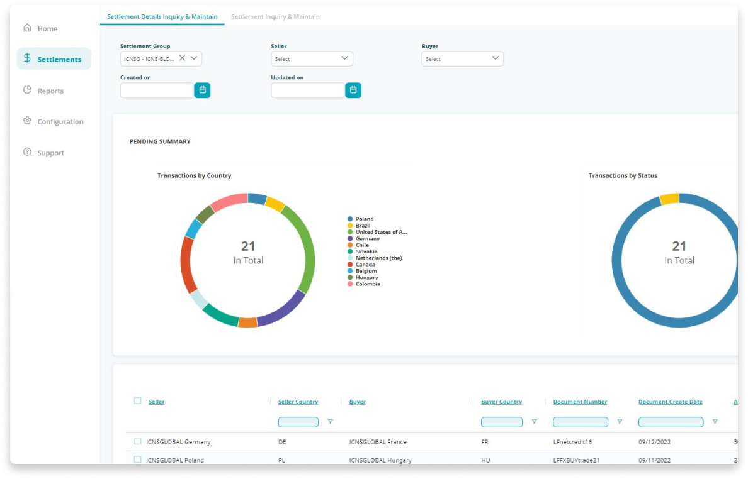
Task: Click the Brazil legend color dot
Action: click(x=350, y=226)
